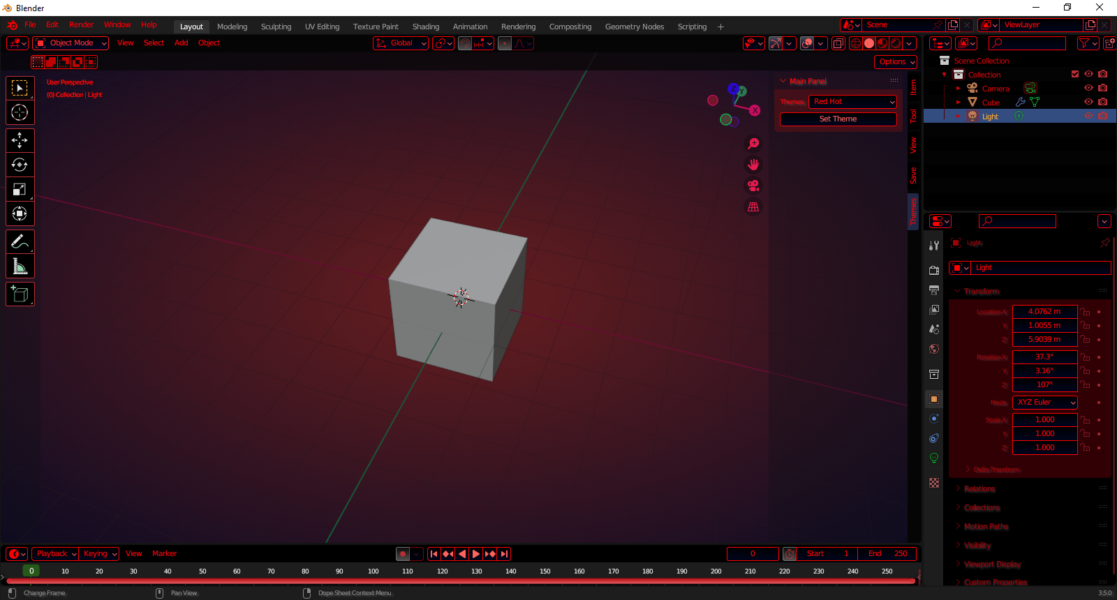The image size is (1117, 600).
Task: Open the View Layer properties tab icon
Action: pyautogui.click(x=934, y=309)
